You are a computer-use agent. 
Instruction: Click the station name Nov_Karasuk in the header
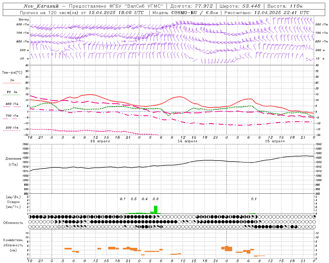click(41, 6)
